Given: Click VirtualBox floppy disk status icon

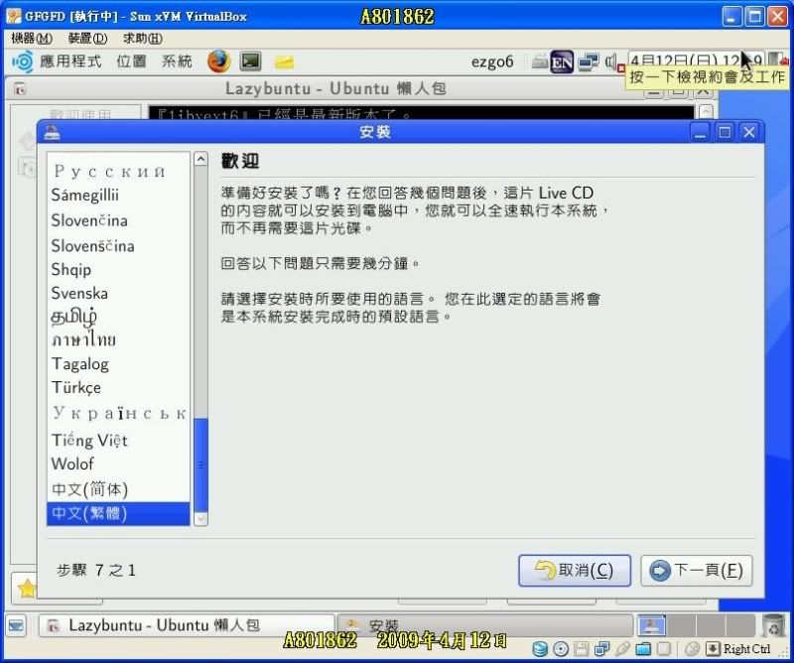Looking at the screenshot, I should (x=581, y=649).
